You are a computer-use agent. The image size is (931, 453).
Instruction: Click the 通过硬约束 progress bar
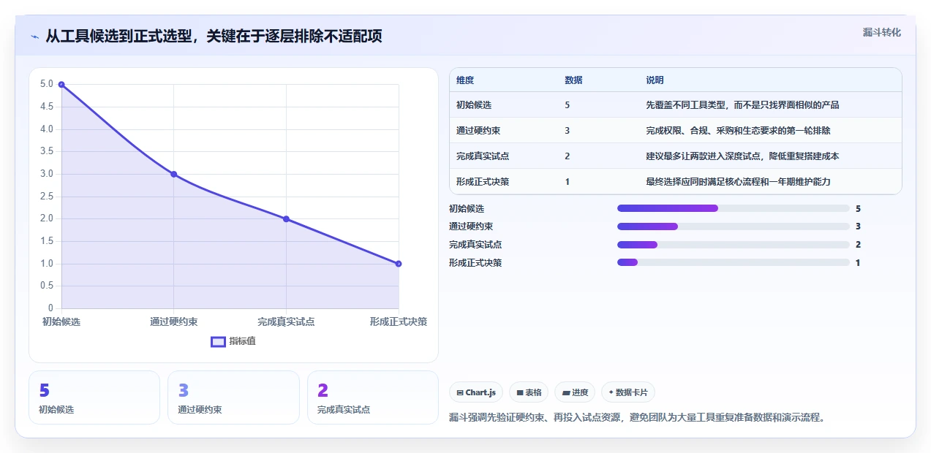point(734,226)
